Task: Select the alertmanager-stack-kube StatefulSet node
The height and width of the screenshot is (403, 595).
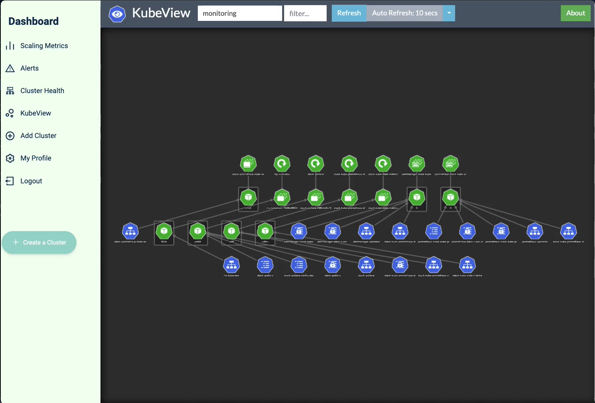Action: tap(417, 164)
